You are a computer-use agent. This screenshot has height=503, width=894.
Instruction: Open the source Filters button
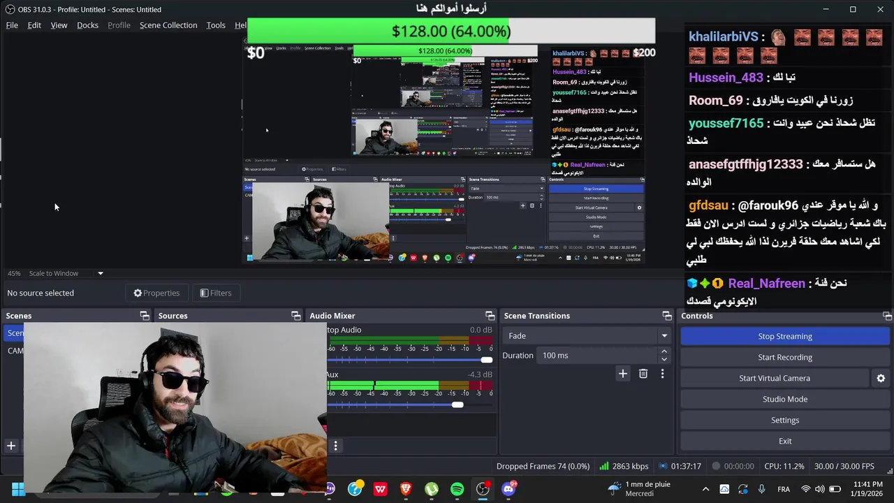click(x=215, y=293)
